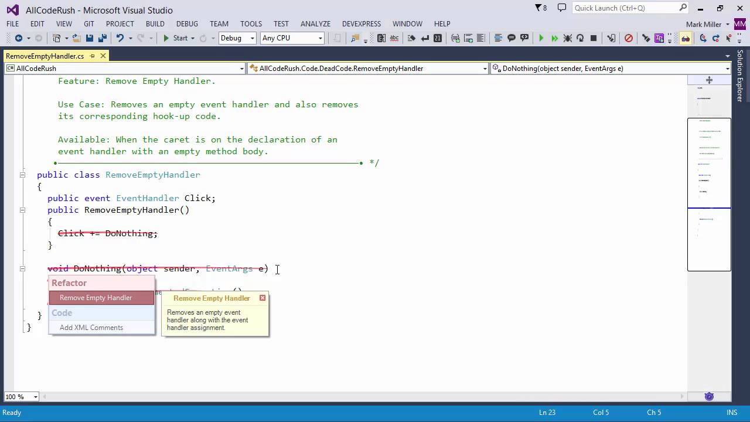Click the green double arrow run icon

554,38
